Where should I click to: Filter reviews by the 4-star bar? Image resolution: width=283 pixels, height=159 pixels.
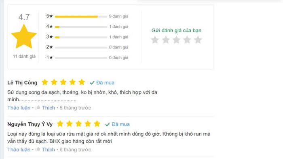pyautogui.click(x=81, y=27)
